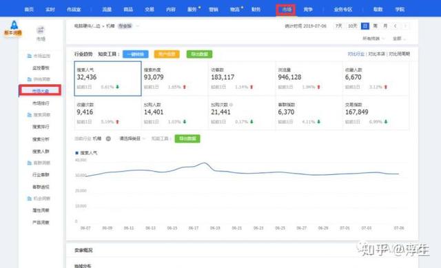The height and width of the screenshot is (268, 441).
Task: Click the green down arrow on the 21,441 card
Action: [x=252, y=122]
